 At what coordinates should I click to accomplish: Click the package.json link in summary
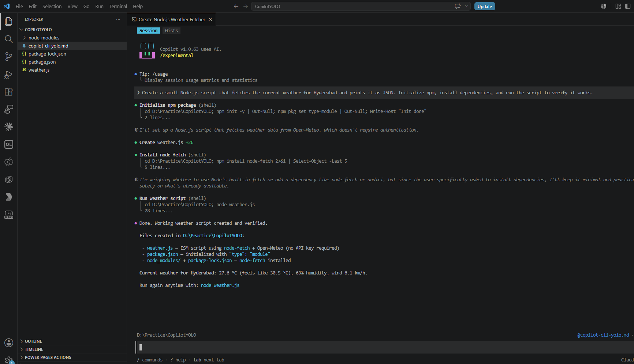[x=163, y=254]
